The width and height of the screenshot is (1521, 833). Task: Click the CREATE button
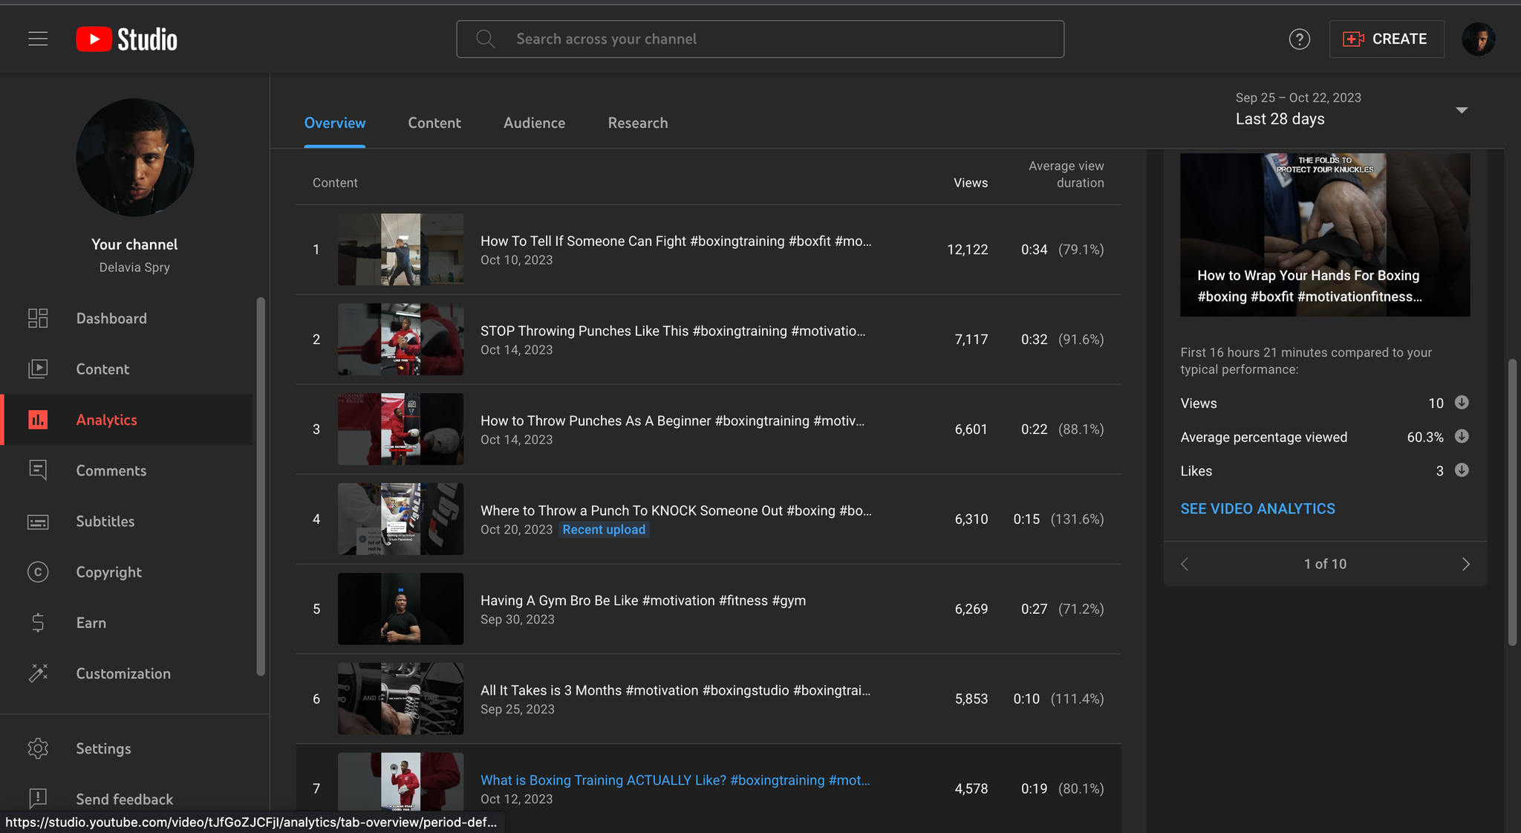1386,39
